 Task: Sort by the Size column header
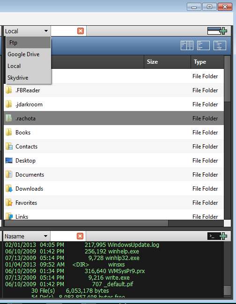(168, 62)
